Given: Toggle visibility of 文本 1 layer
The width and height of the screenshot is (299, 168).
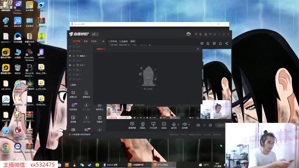Looking at the screenshot, I should pos(70,65).
